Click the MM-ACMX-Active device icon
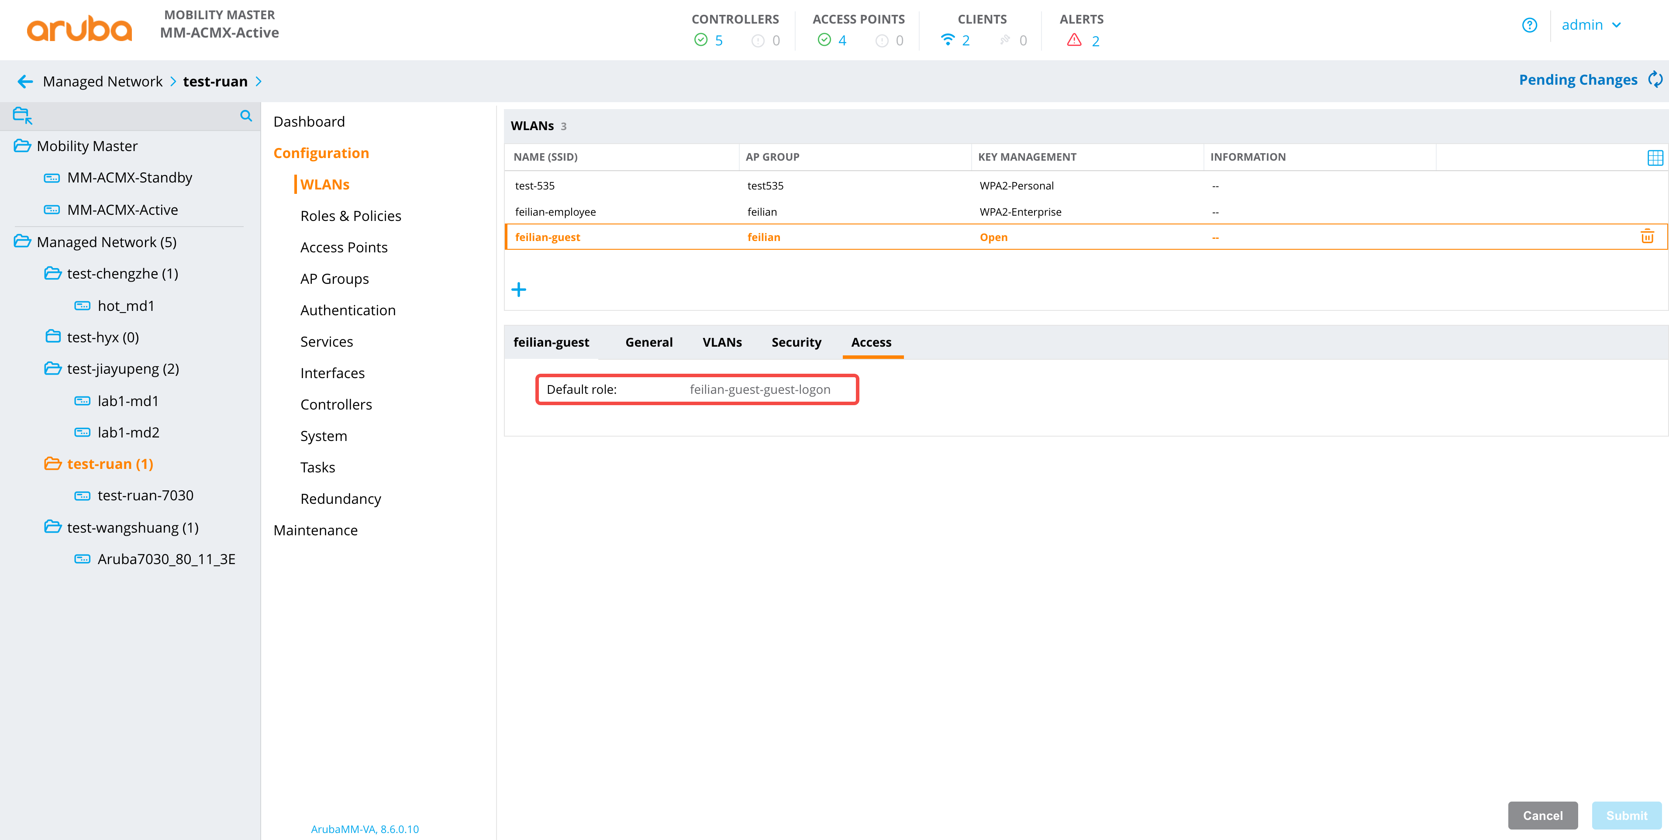This screenshot has width=1669, height=840. click(52, 210)
